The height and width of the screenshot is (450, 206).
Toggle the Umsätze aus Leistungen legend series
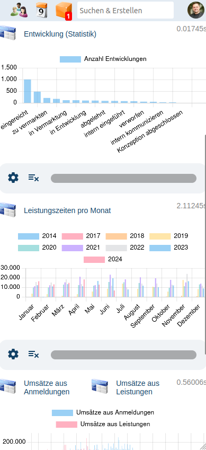(103, 424)
